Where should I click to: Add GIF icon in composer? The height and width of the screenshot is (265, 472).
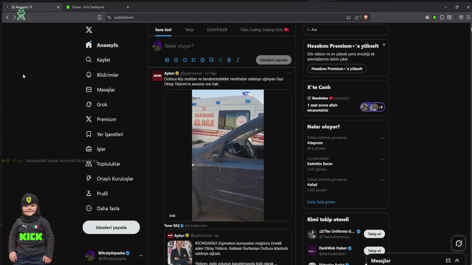(176, 60)
